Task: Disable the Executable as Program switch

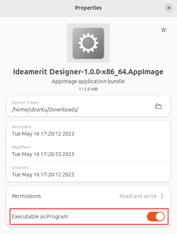Action: (156, 216)
